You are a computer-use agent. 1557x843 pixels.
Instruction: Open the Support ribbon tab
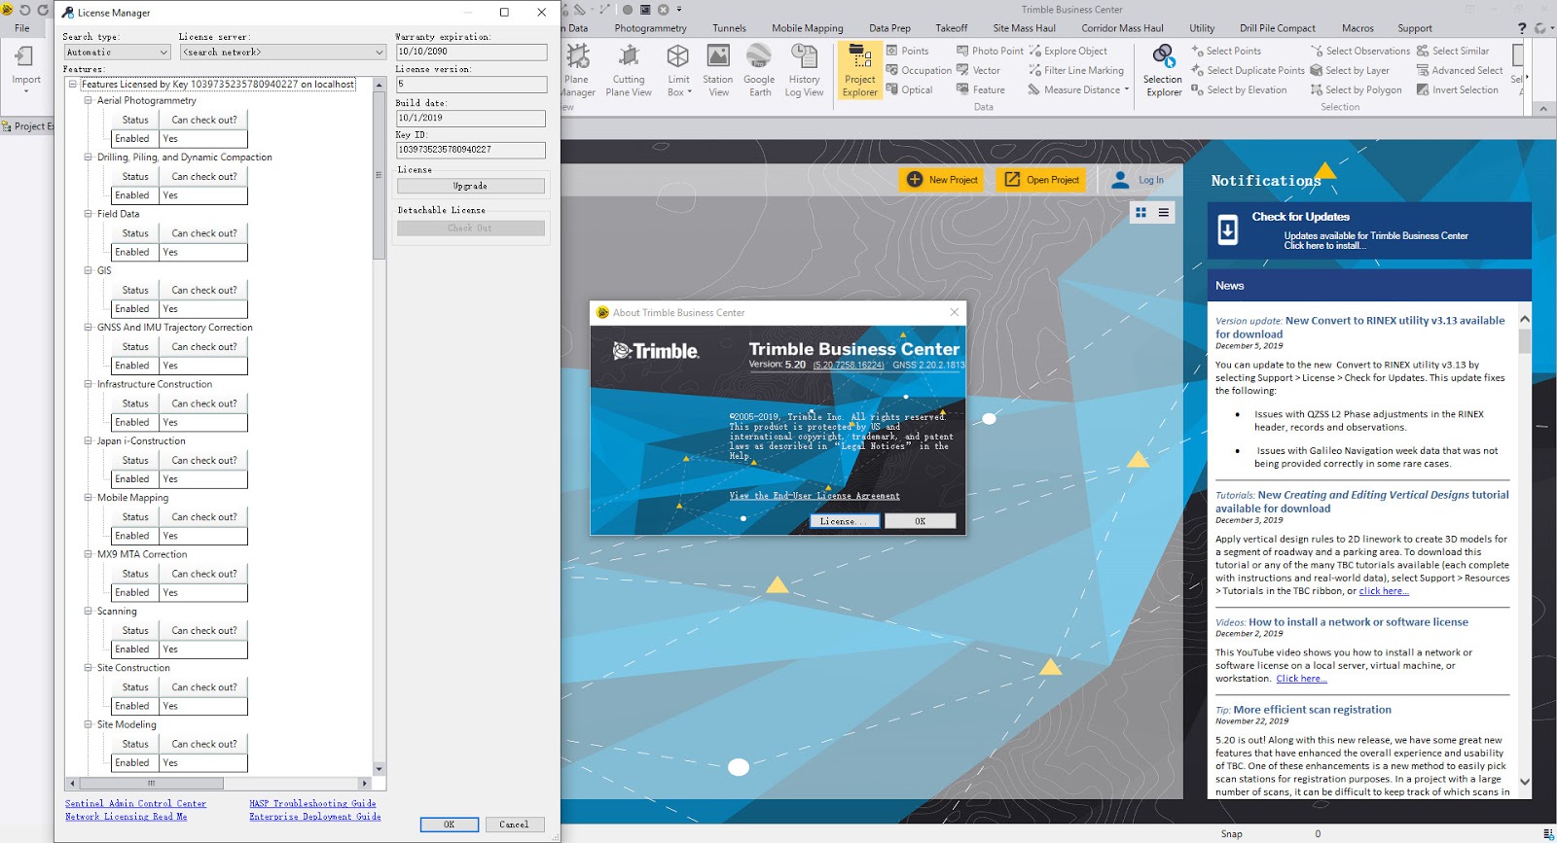pyautogui.click(x=1415, y=28)
